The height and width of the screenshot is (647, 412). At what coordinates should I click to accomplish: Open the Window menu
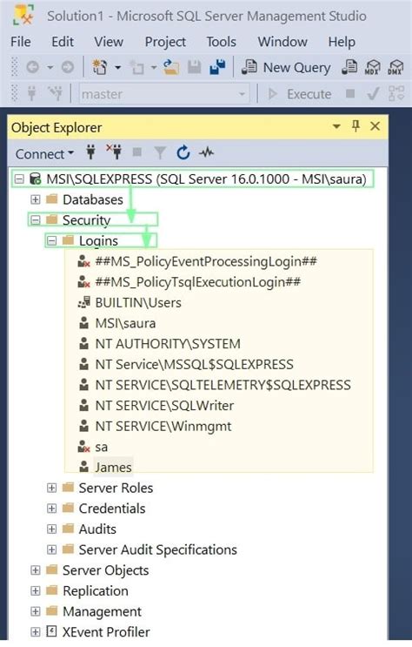coord(282,42)
